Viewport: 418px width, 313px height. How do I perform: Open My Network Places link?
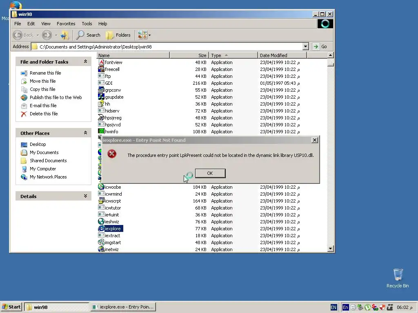coord(48,177)
